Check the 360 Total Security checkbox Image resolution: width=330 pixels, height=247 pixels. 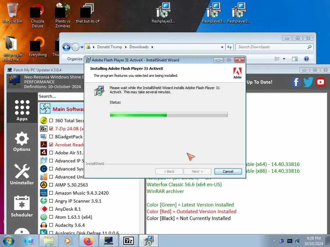[x=51, y=121]
